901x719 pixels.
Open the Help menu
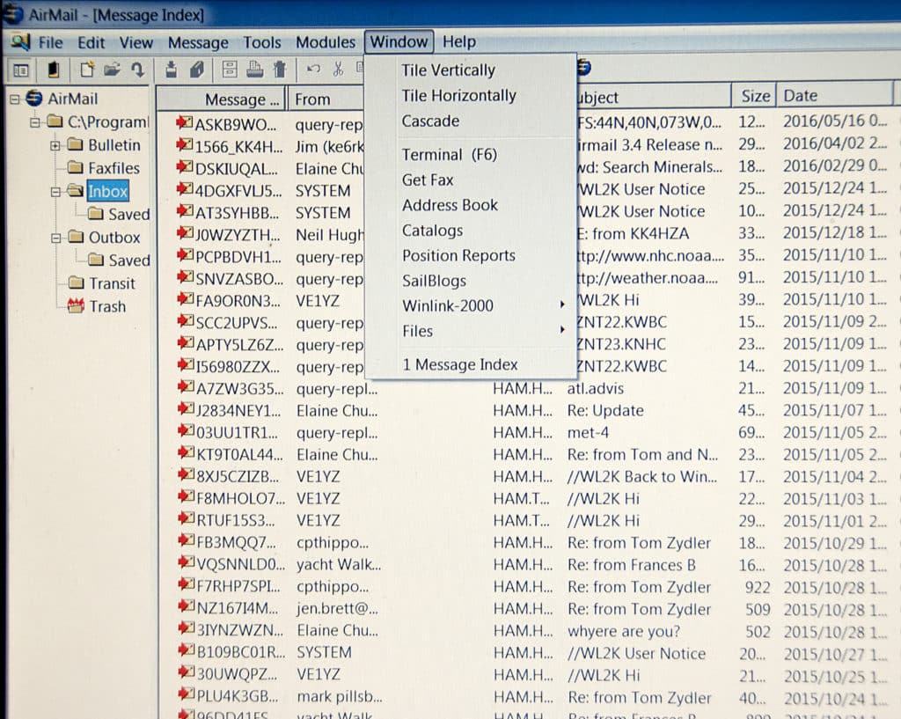point(458,41)
